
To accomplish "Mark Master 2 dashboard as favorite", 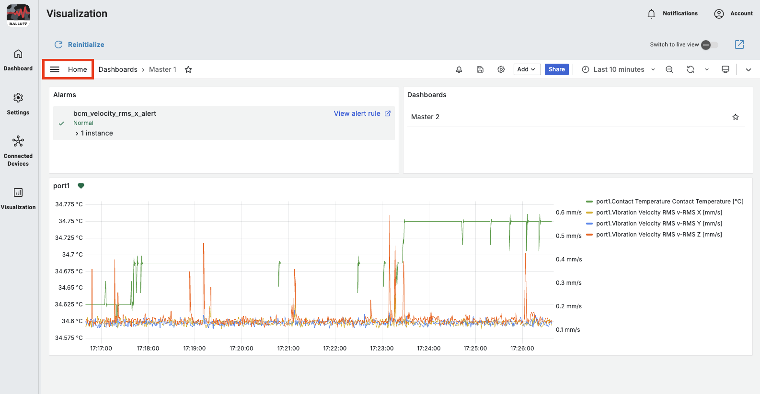I will coord(736,117).
